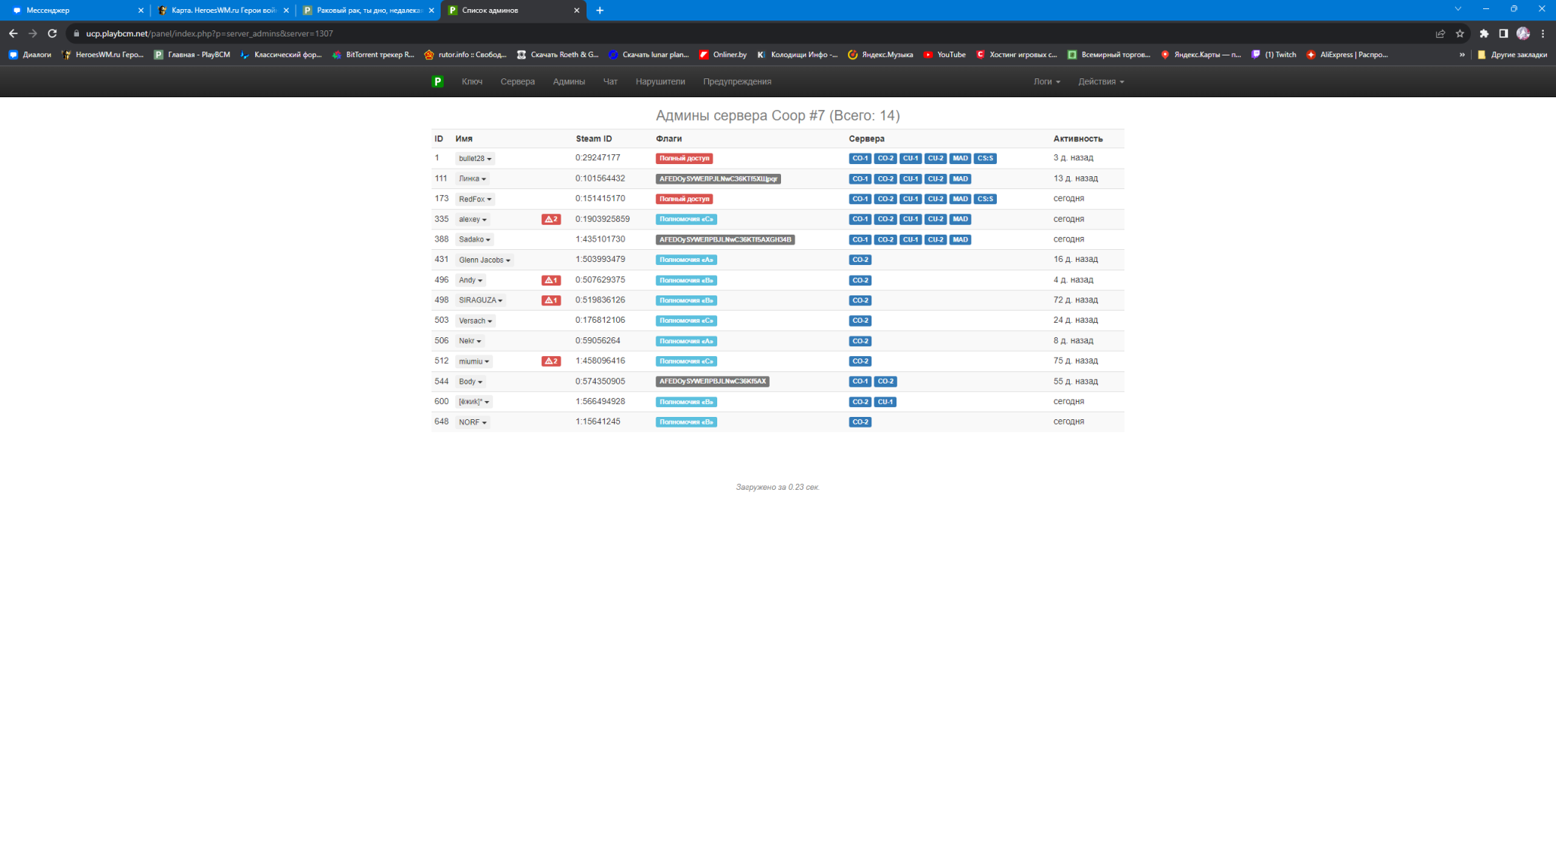
Task: Close the Мессенджер tab
Action: (141, 11)
